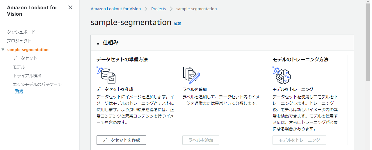372x150 pixels.
Task: Click the disabled モデルをトレーニング button
Action: pyautogui.click(x=299, y=140)
